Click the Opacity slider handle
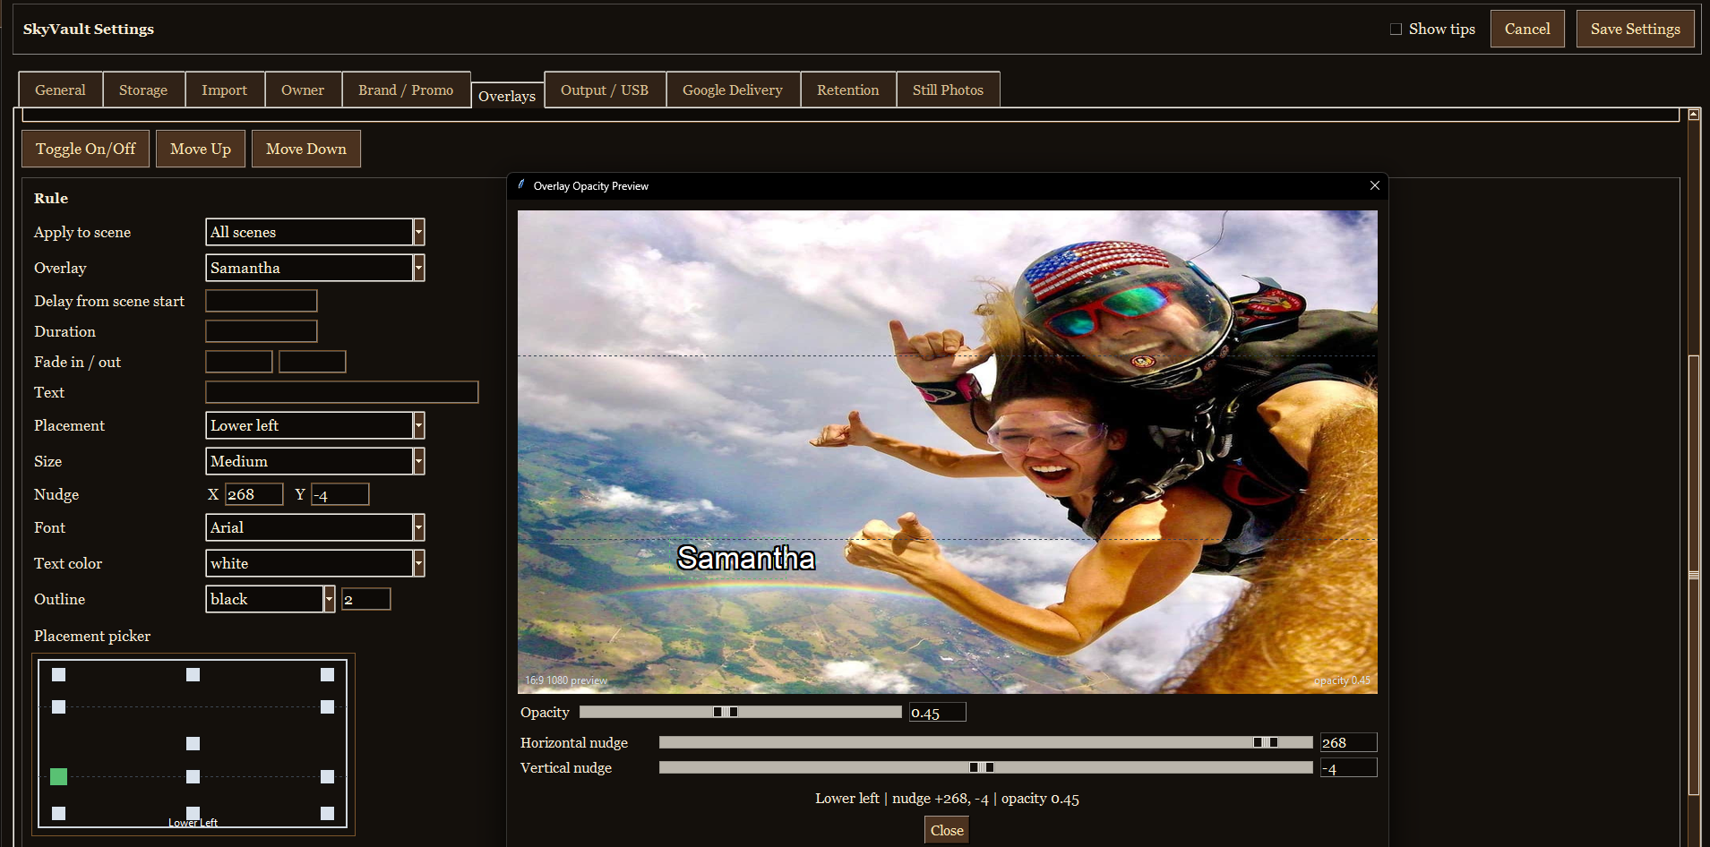The width and height of the screenshot is (1710, 847). [726, 712]
